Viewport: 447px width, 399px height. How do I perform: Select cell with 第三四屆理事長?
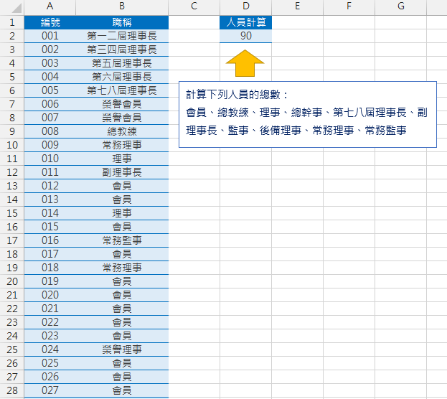coord(122,50)
